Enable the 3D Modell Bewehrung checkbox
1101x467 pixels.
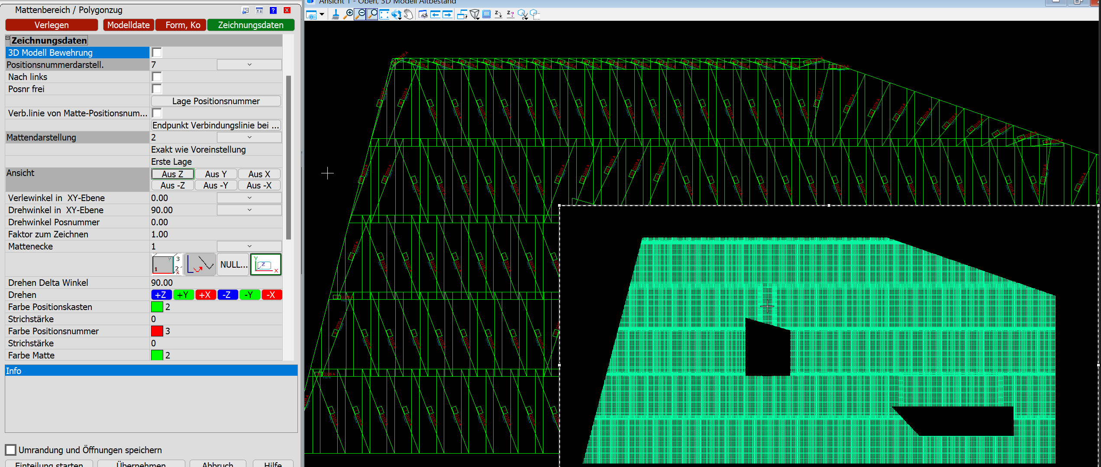(157, 53)
